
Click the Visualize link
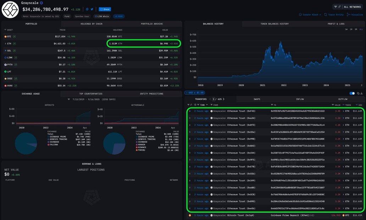[355, 15]
